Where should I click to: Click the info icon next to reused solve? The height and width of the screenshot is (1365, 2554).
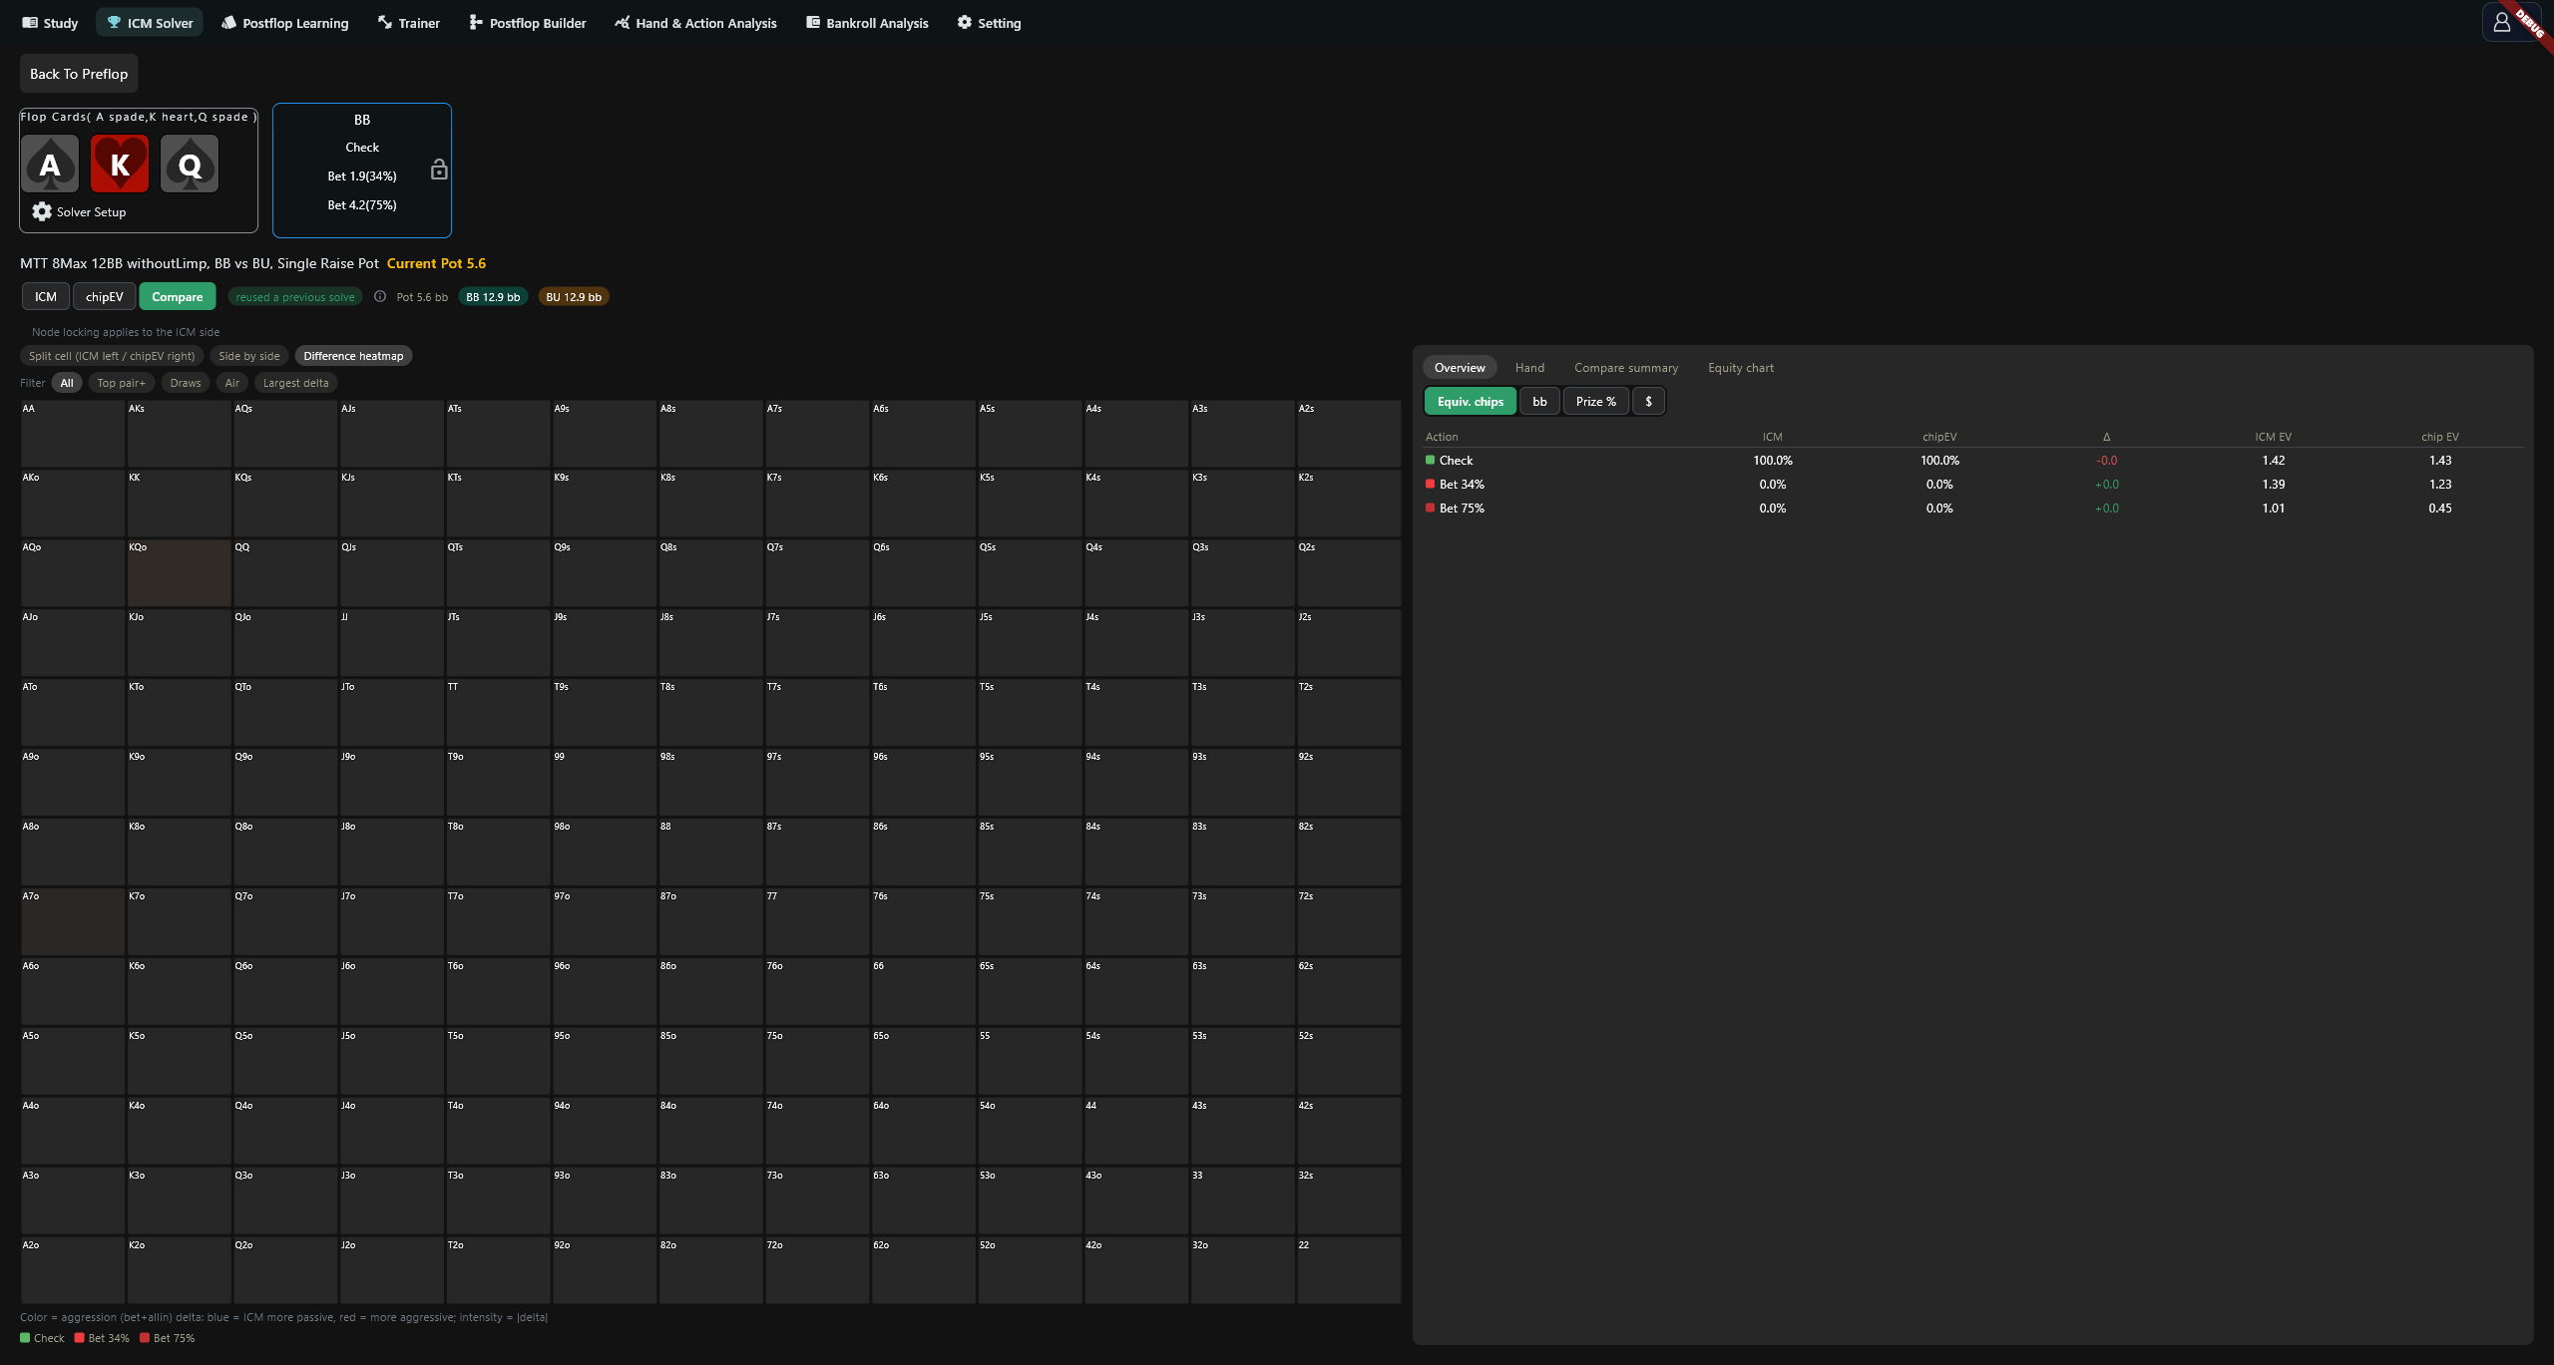[380, 296]
